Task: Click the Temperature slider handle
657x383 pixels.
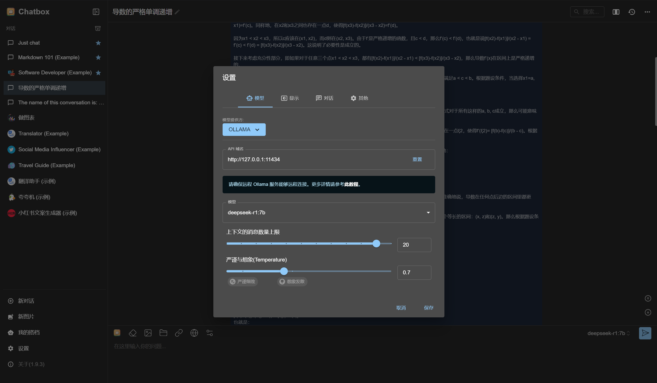Action: coord(284,271)
